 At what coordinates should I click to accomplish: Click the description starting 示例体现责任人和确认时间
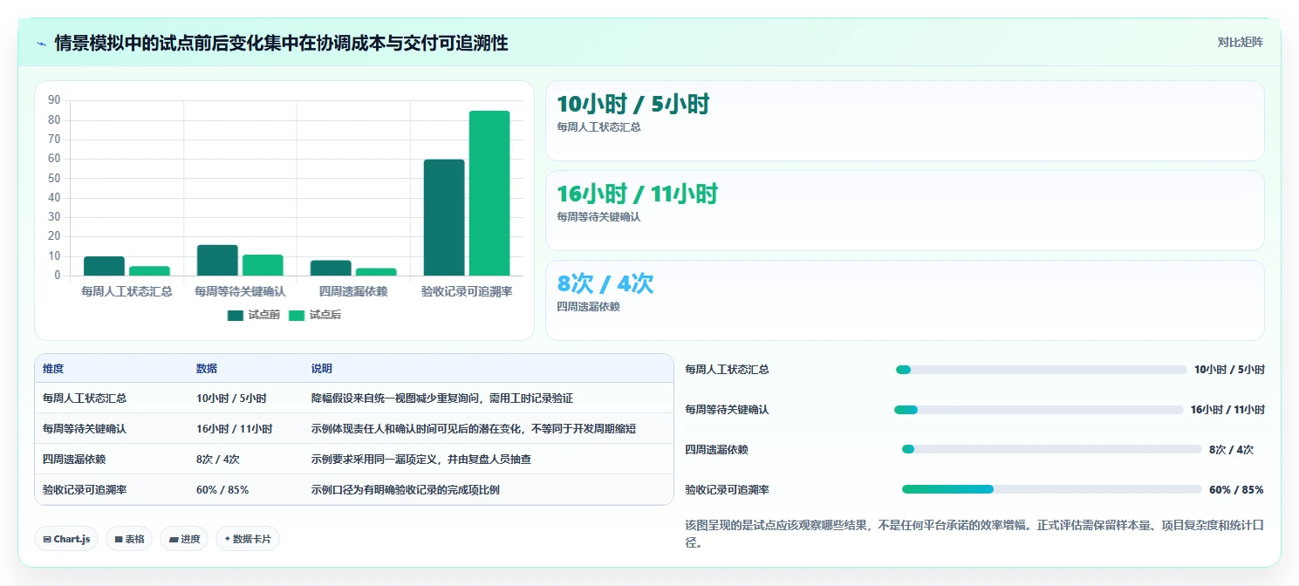tap(474, 428)
